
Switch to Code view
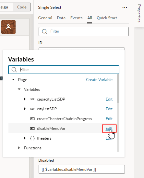click(22, 7)
